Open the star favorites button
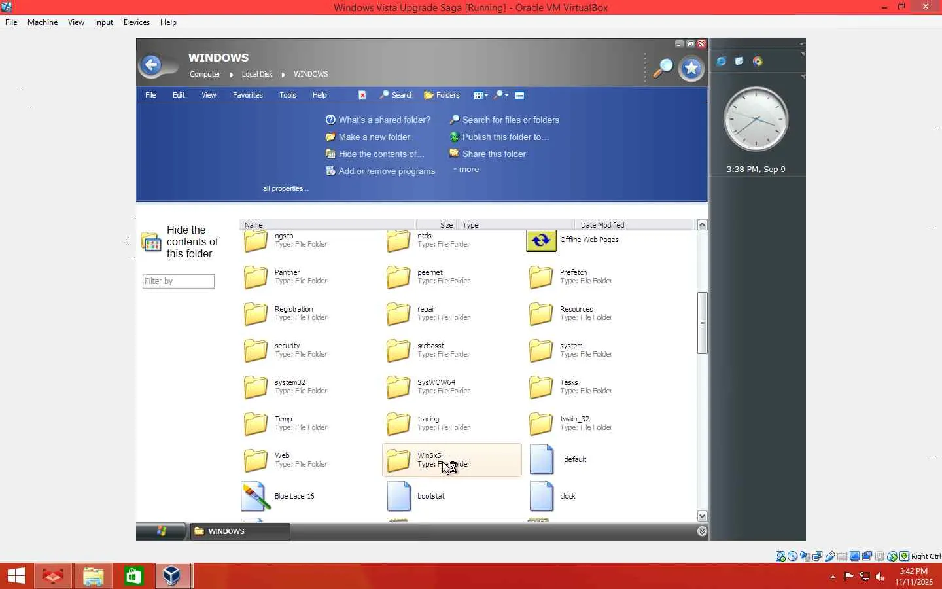The width and height of the screenshot is (942, 589). click(691, 69)
